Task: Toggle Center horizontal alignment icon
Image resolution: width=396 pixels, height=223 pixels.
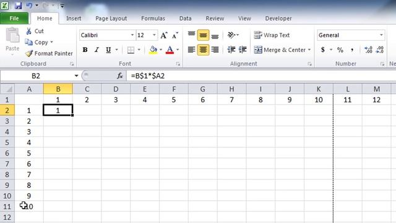Action: click(x=203, y=50)
